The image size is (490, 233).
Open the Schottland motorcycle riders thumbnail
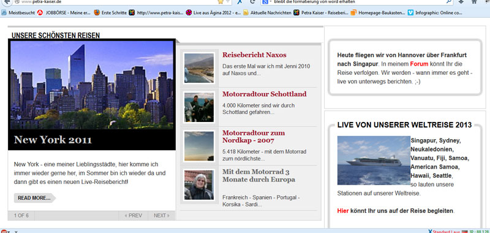click(198, 107)
